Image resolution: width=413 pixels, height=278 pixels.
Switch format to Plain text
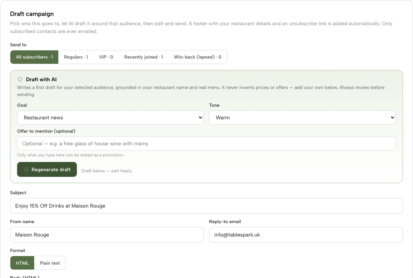click(50, 263)
